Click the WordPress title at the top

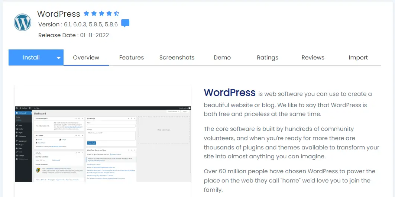(59, 14)
